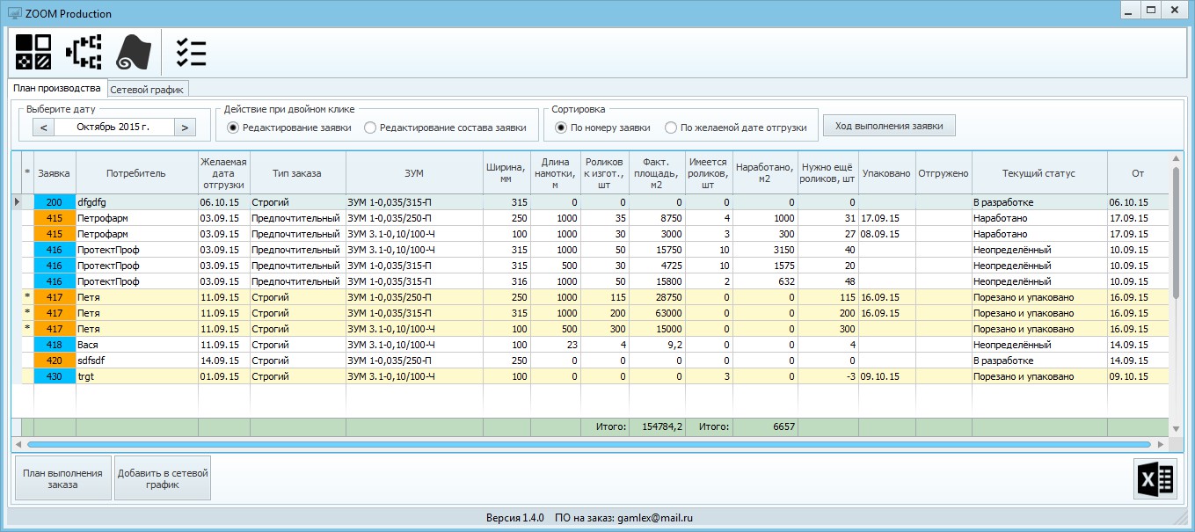Image resolution: width=1195 pixels, height=532 pixels.
Task: Select the 'План производства' tab
Action: (56, 88)
